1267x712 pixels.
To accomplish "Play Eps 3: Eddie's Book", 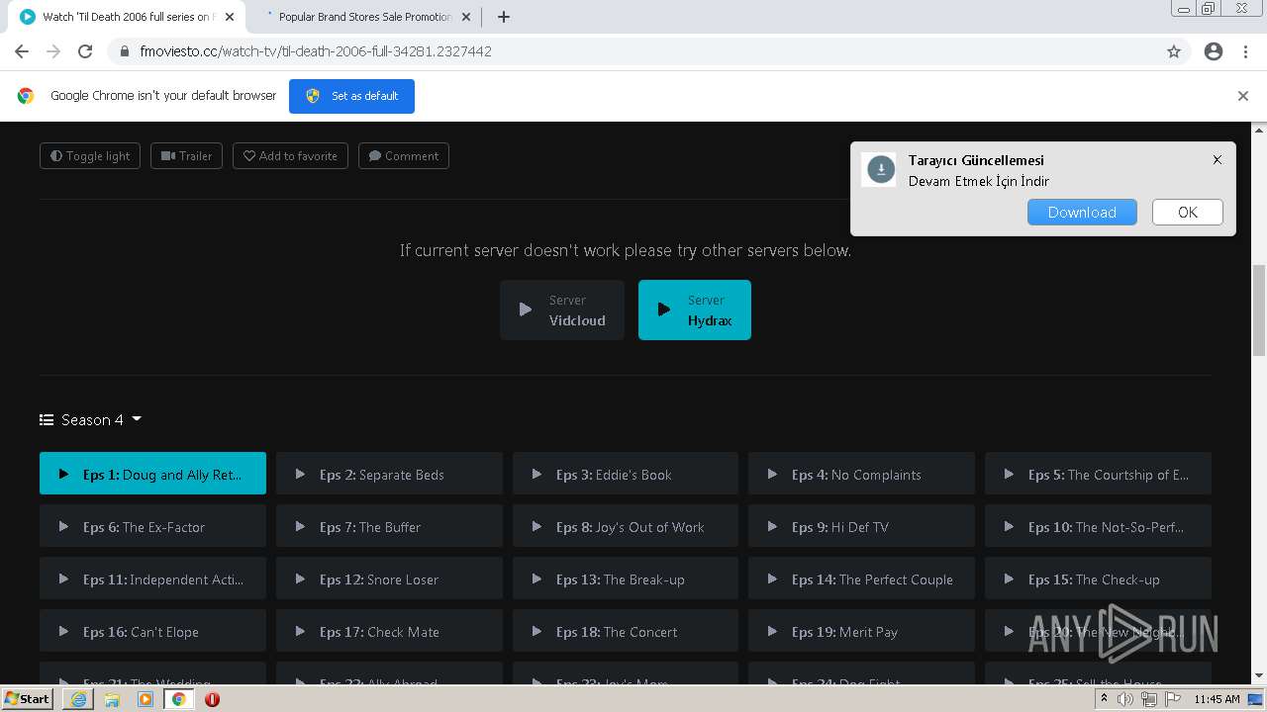I will 626,474.
